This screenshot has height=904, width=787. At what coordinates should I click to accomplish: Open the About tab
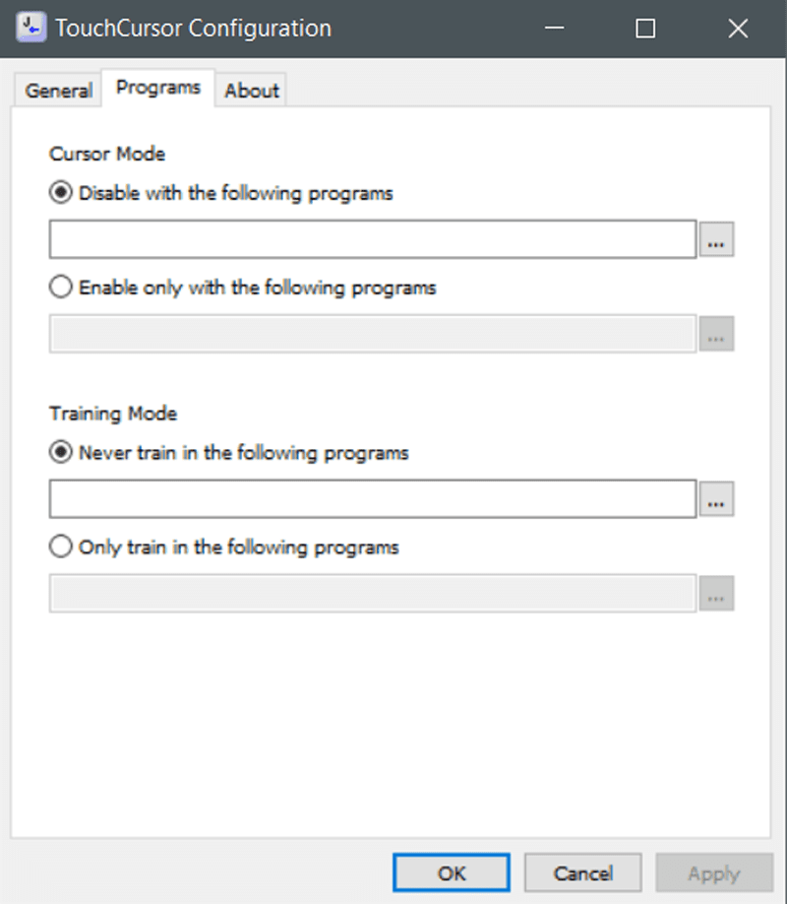251,91
